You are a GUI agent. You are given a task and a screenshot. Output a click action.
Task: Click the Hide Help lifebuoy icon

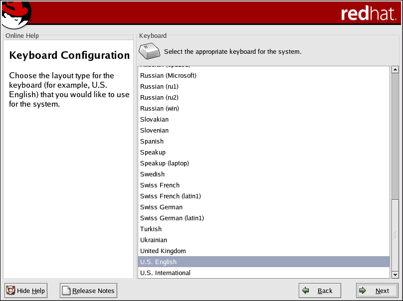tap(10, 291)
